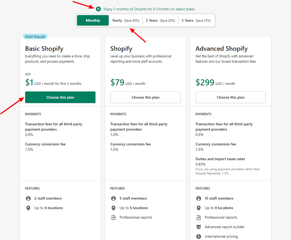Image resolution: width=291 pixels, height=240 pixels.
Task: Click 'Professional reports' text in the $79 plan
Action: (136, 217)
